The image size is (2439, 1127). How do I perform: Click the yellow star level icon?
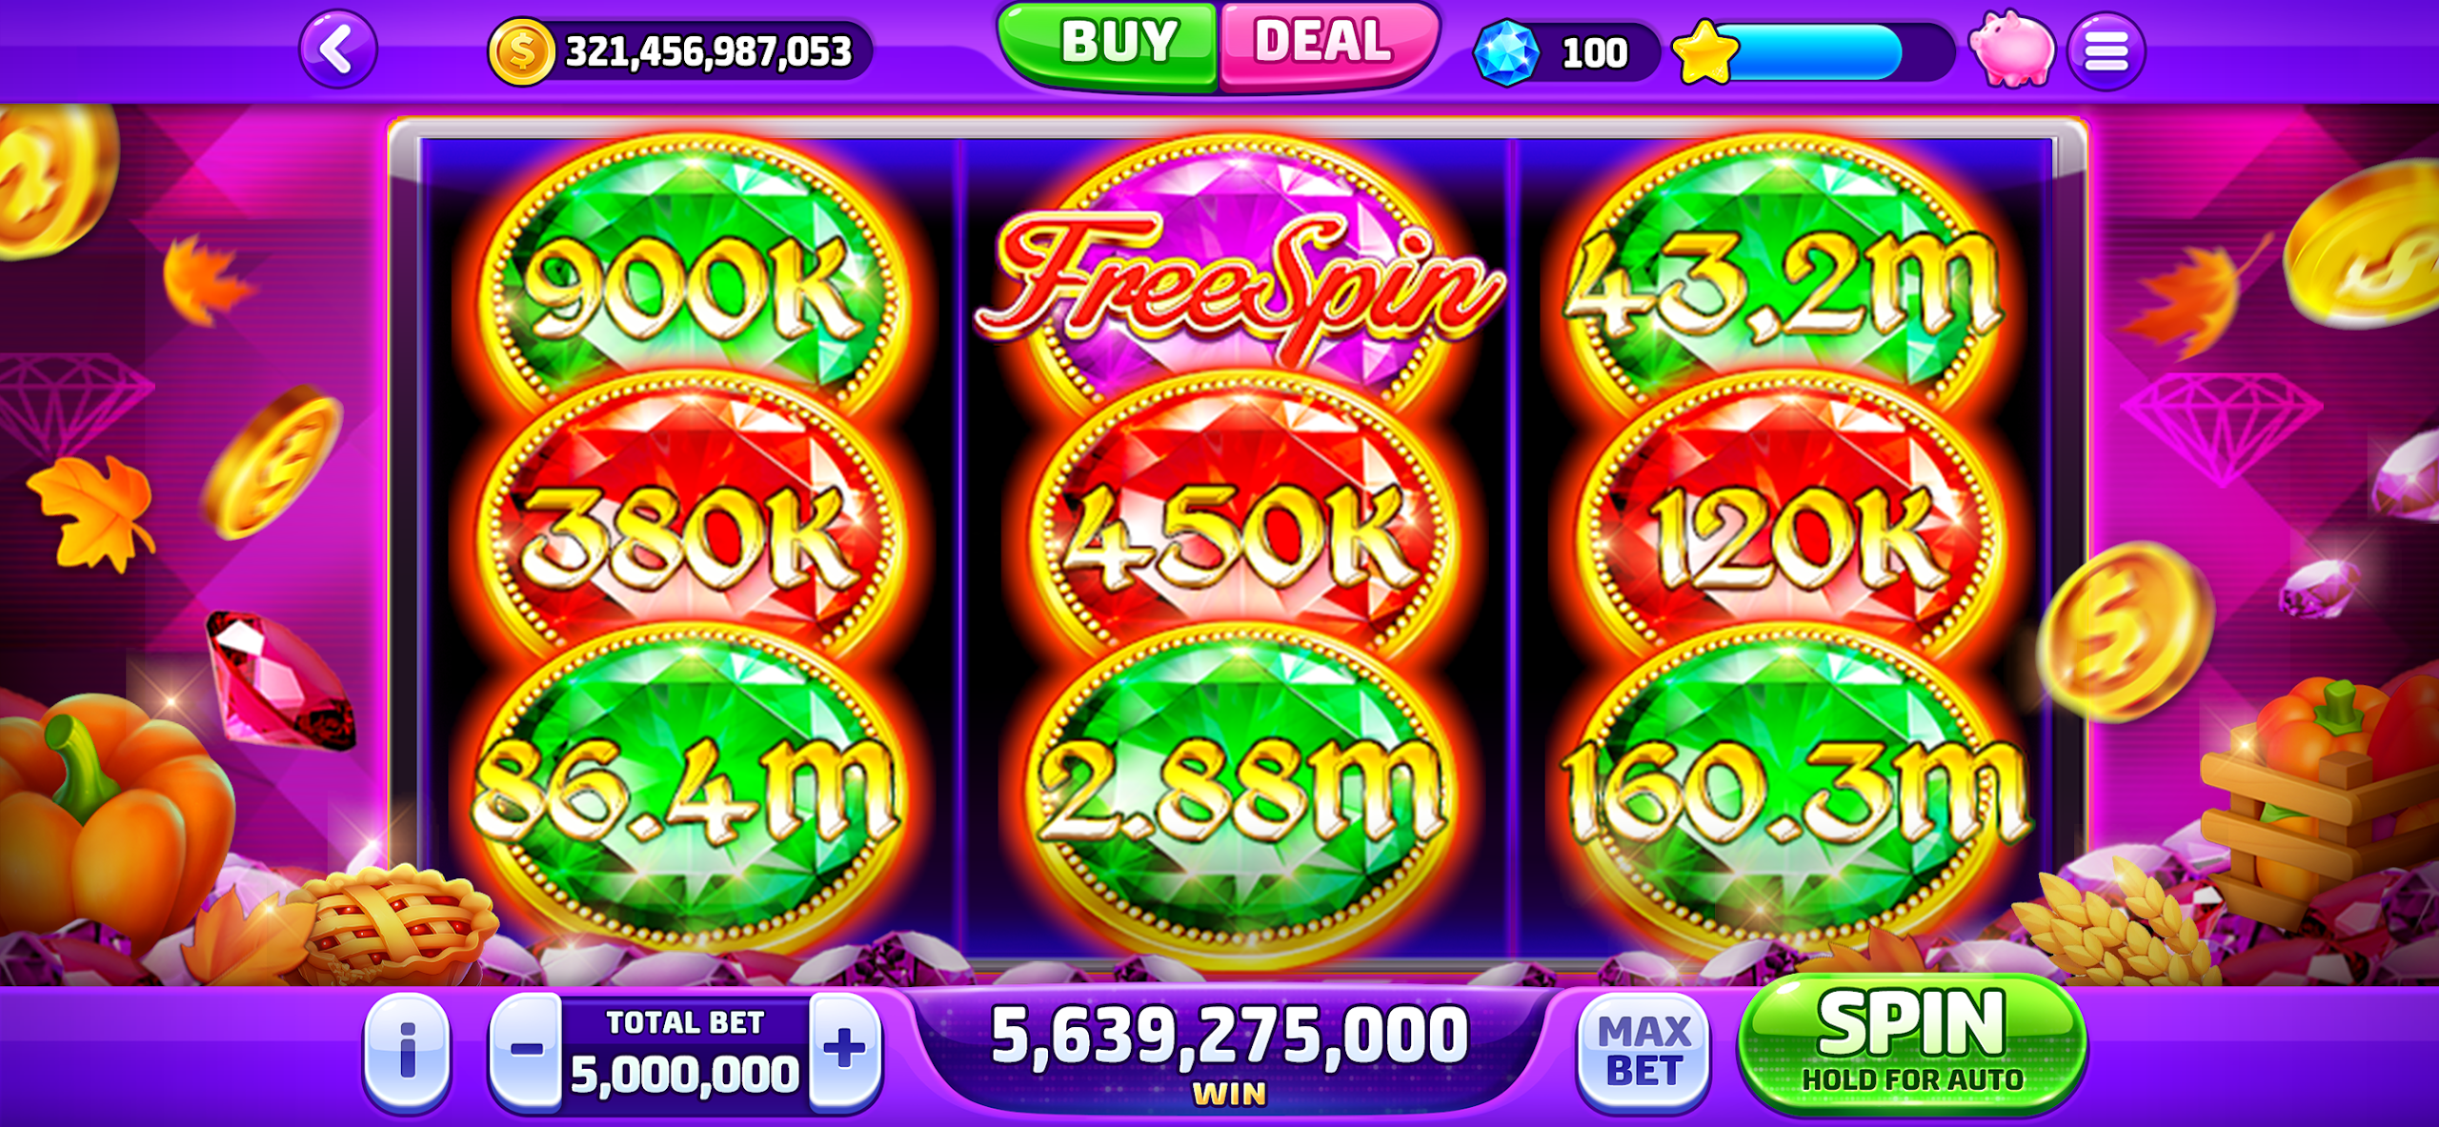(x=1705, y=52)
